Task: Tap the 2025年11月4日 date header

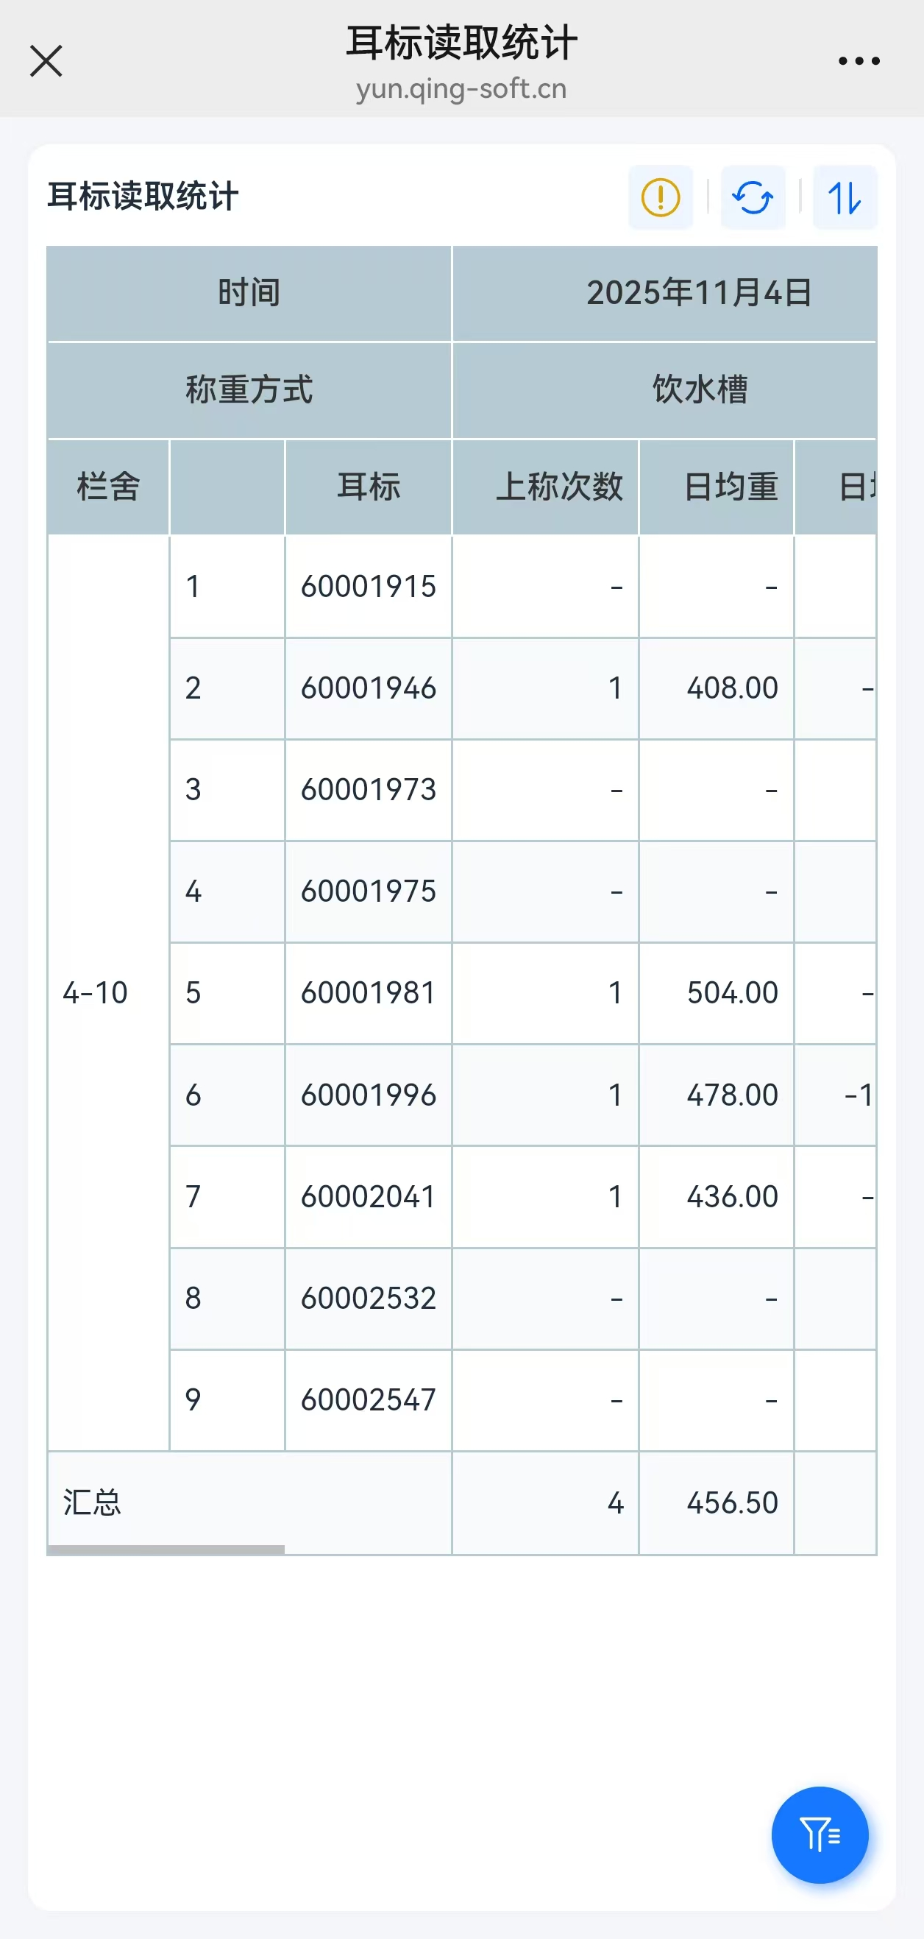Action: pos(698,293)
